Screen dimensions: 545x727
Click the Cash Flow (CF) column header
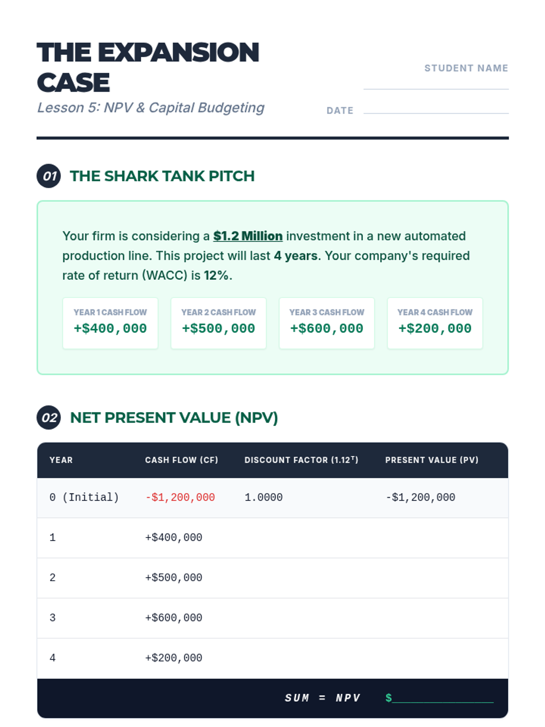pos(181,460)
